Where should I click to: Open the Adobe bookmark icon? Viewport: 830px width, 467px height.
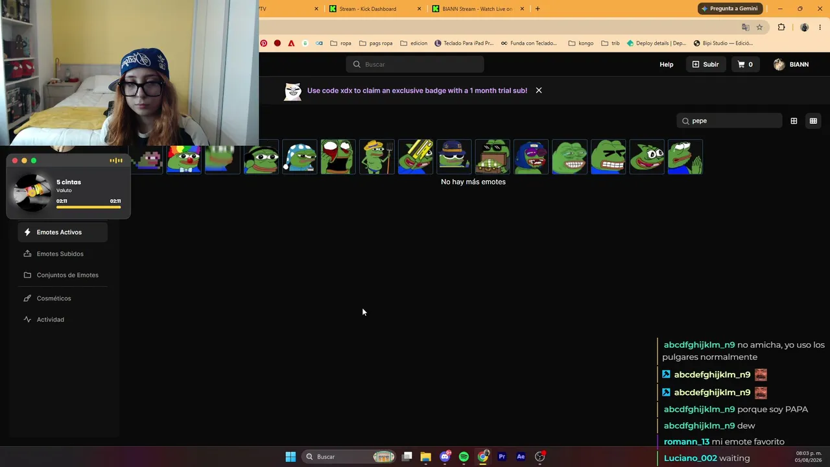point(291,43)
